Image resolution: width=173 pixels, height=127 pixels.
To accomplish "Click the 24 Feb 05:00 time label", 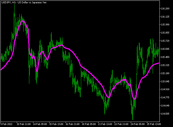I will coord(138,124).
